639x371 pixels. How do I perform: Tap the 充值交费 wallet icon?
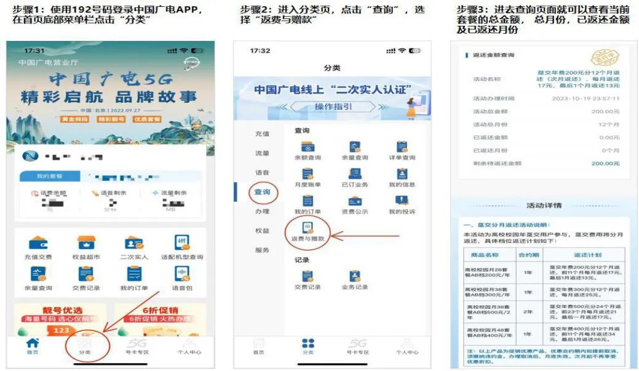38,244
